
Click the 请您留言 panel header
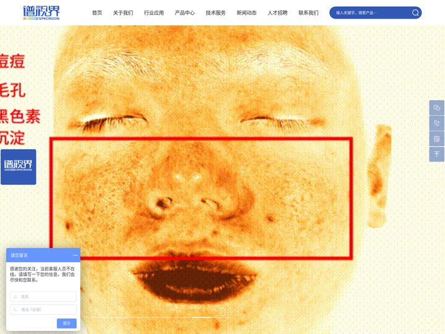tap(43, 255)
